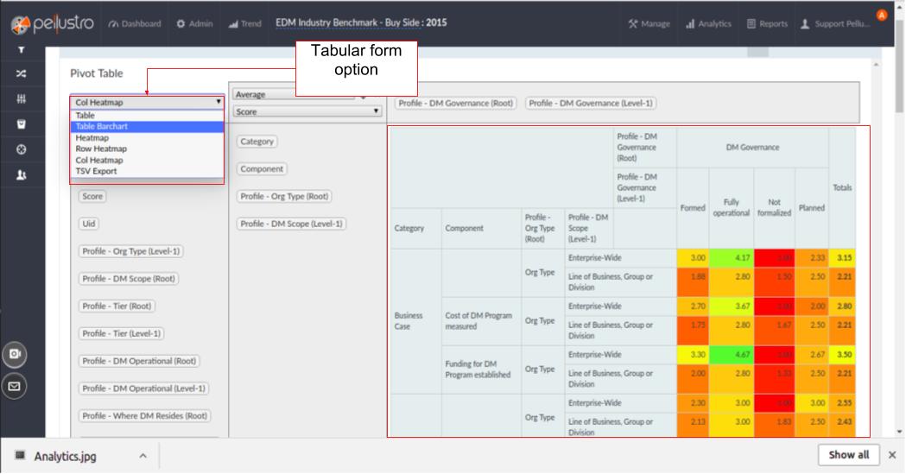Click the lifebuoy icon in sidebar
Viewport: 906px width, 474px height.
(x=22, y=149)
